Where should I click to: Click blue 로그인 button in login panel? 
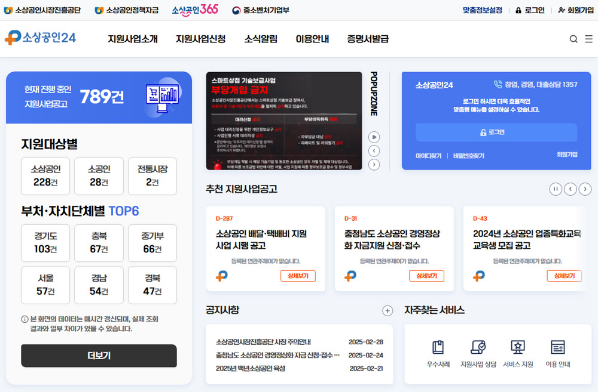point(496,132)
